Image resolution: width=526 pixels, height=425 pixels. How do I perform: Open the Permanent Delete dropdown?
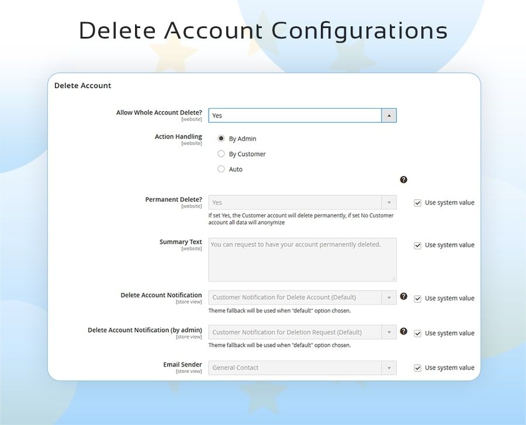[x=302, y=202]
